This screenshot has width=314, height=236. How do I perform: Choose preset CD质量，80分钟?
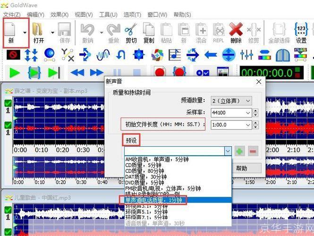(178, 171)
